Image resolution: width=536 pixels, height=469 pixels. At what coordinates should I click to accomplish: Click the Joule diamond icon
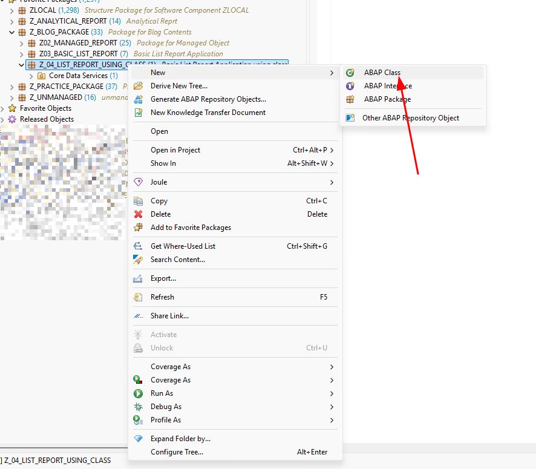click(x=138, y=182)
